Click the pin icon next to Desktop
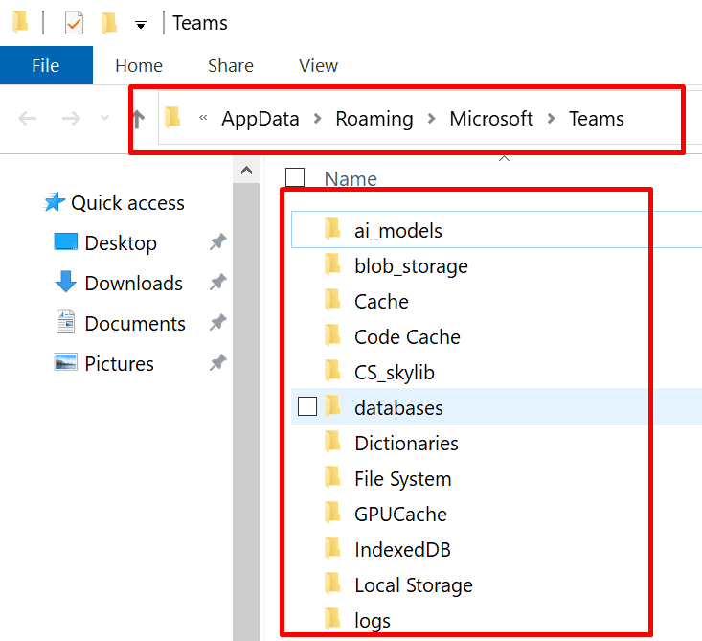The width and height of the screenshot is (702, 641). 217,241
